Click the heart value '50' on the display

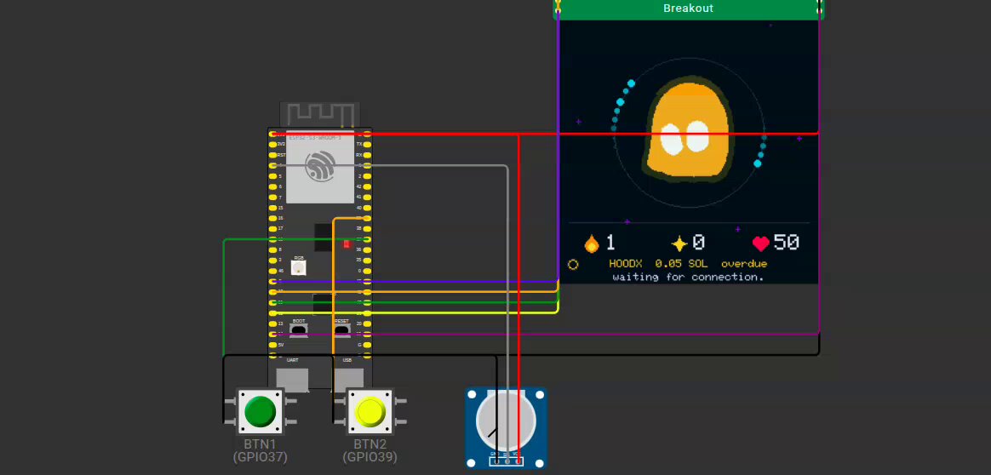(x=787, y=243)
